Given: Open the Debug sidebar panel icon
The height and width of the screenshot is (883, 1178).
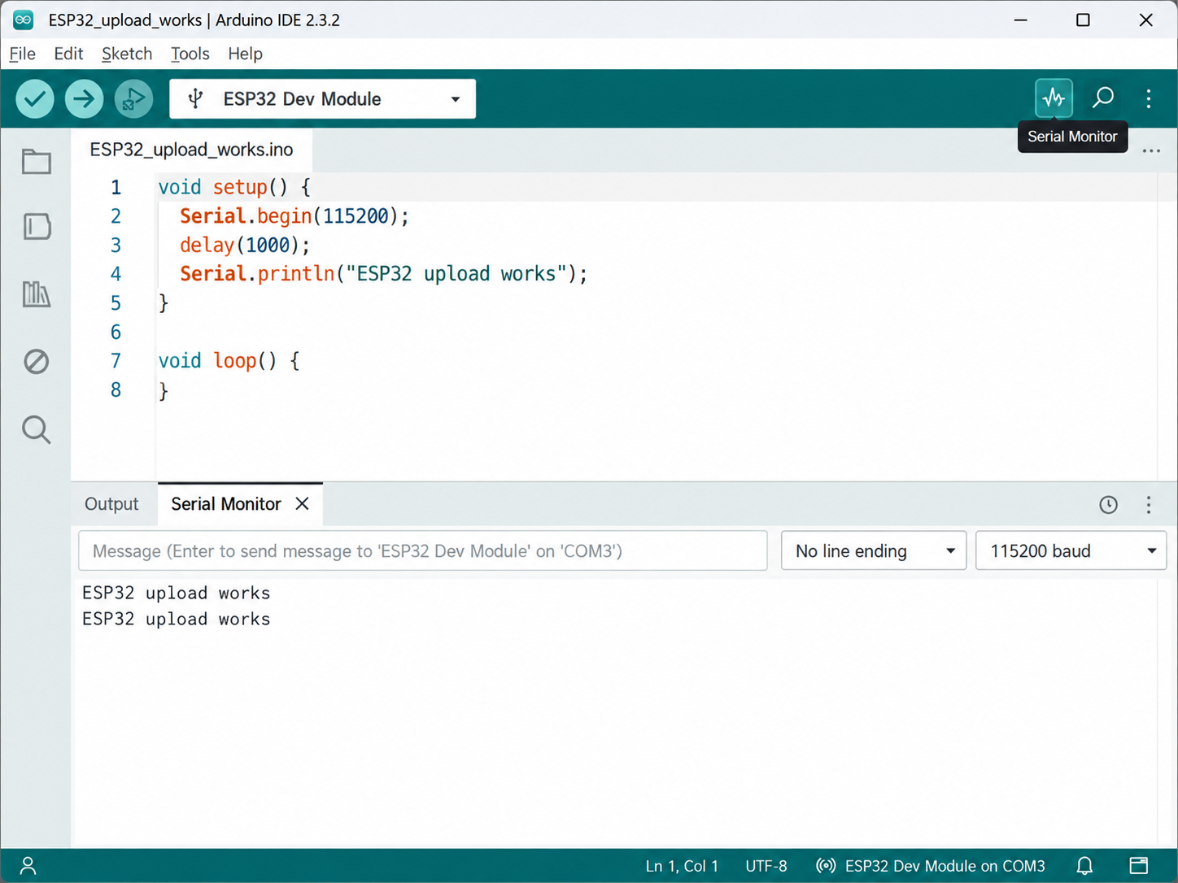Looking at the screenshot, I should coord(37,361).
